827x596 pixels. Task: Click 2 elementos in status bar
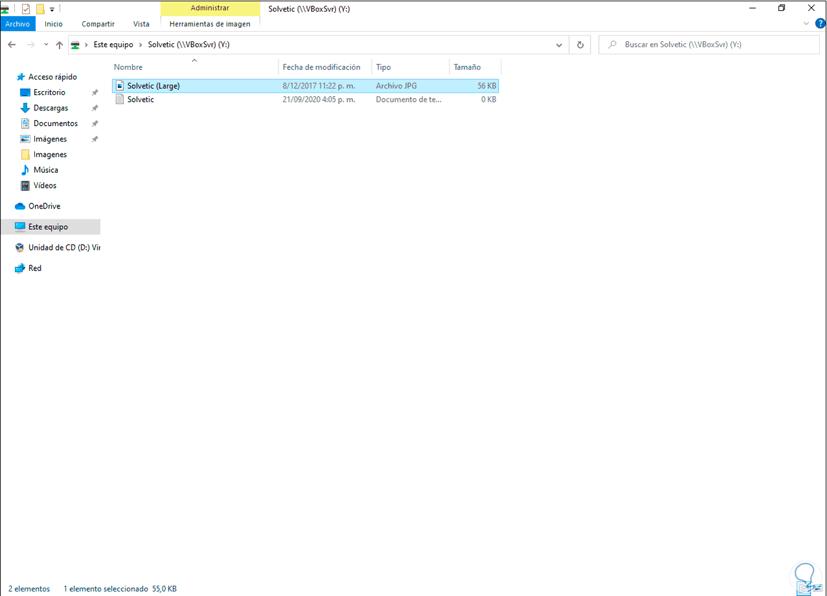tap(29, 589)
